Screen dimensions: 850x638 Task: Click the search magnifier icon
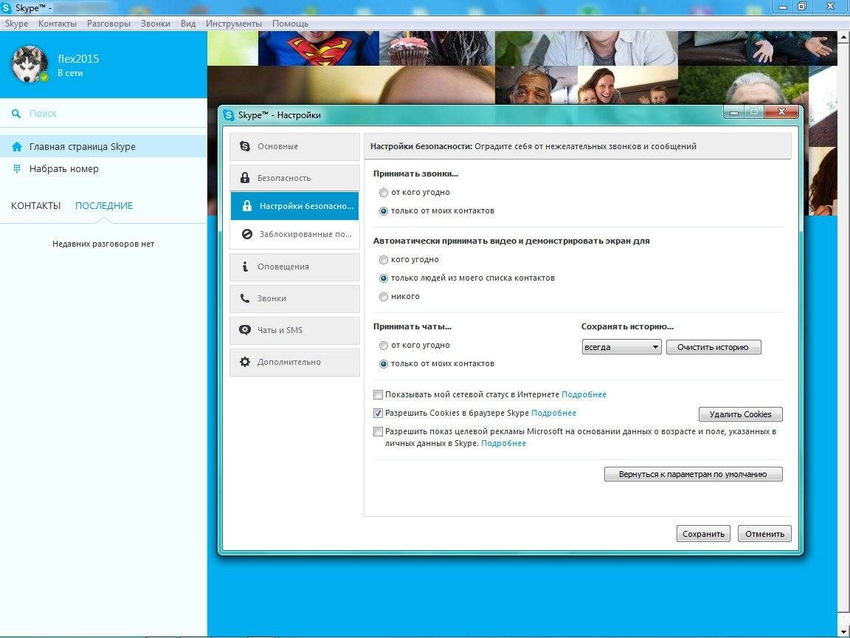(17, 114)
